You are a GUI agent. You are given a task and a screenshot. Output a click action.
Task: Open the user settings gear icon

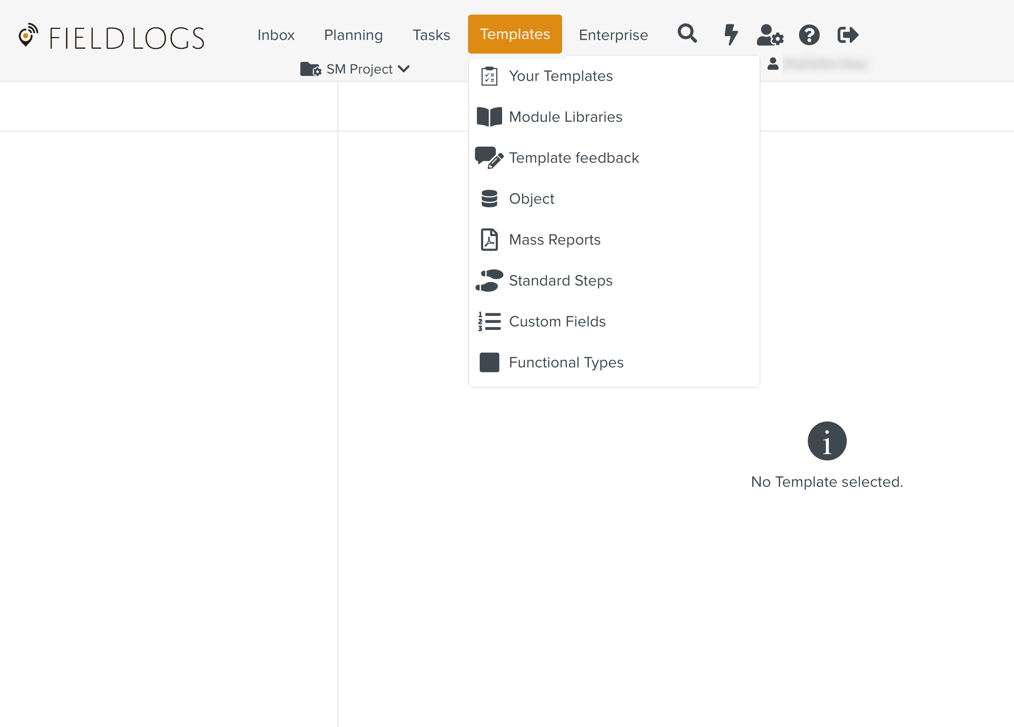coord(770,35)
